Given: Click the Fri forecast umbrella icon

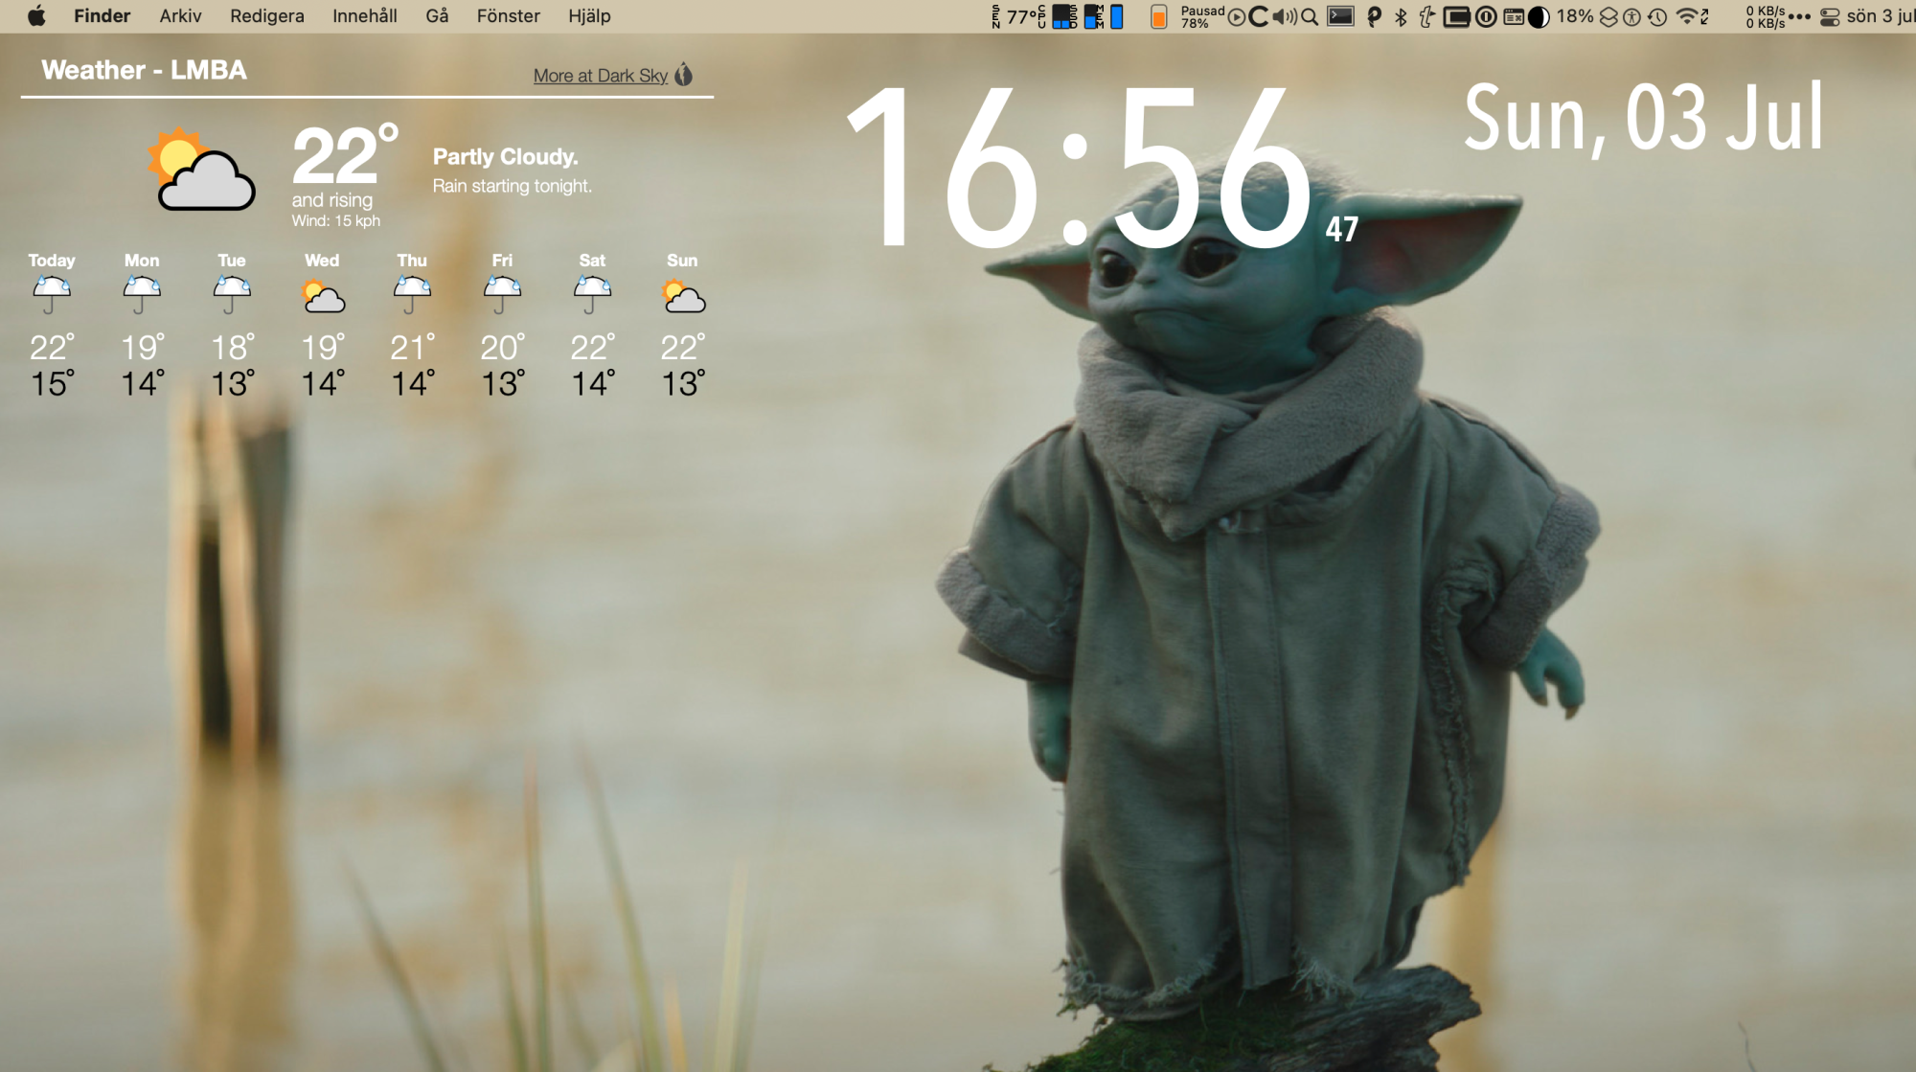Looking at the screenshot, I should pyautogui.click(x=501, y=295).
